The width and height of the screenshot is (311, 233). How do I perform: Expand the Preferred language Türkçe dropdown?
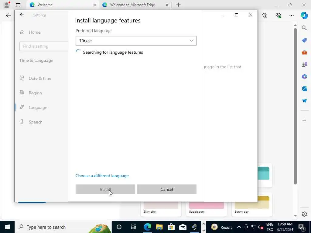136,41
